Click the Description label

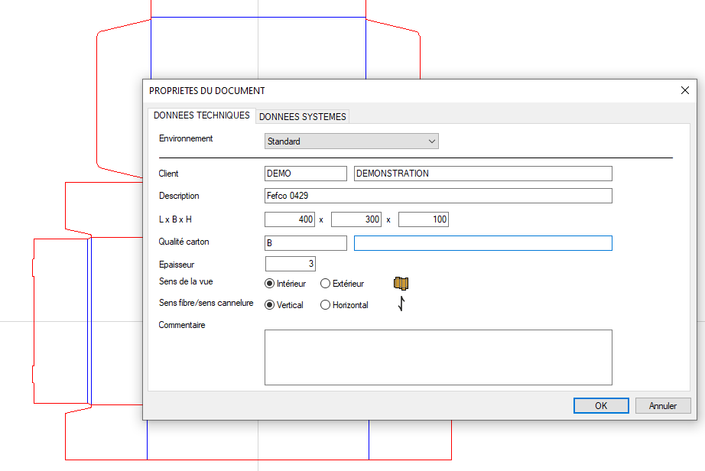(179, 196)
